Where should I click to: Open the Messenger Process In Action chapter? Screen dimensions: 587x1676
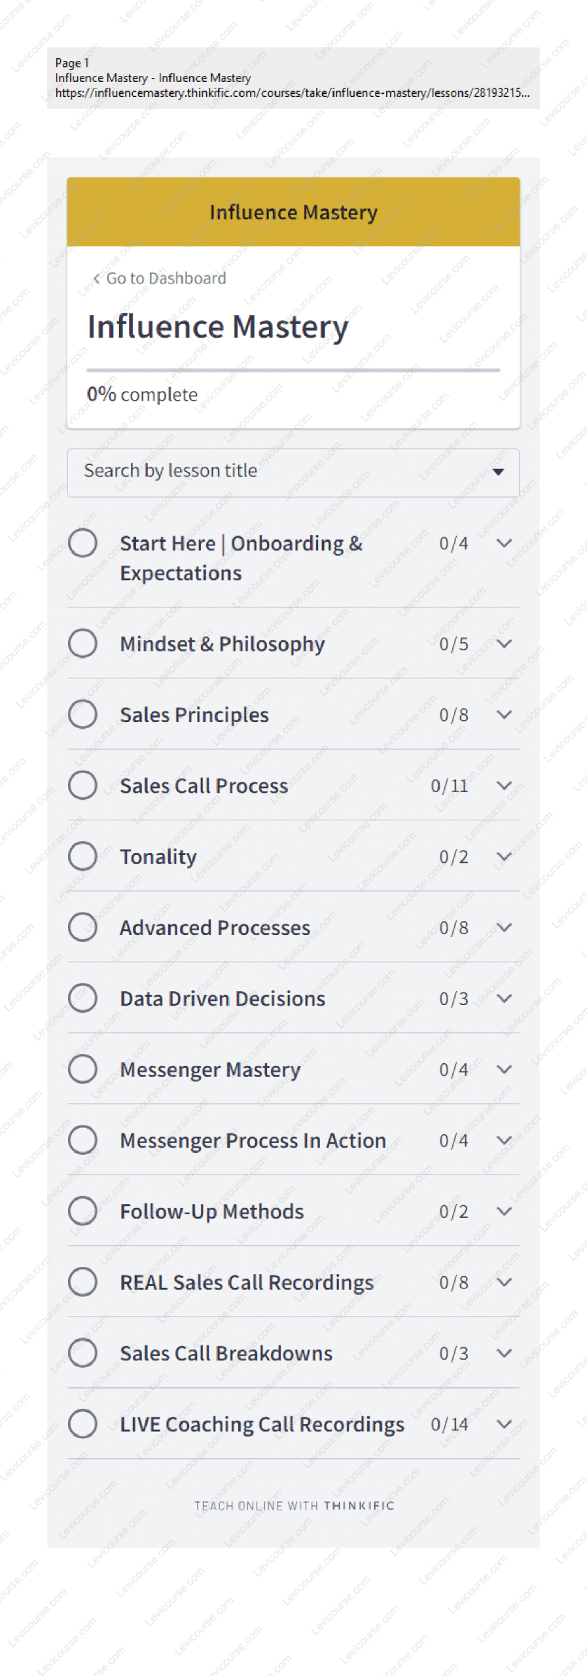point(253,1140)
